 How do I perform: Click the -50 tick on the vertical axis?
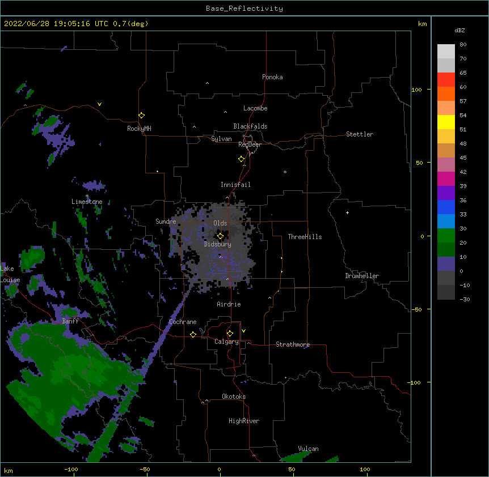tap(416, 309)
